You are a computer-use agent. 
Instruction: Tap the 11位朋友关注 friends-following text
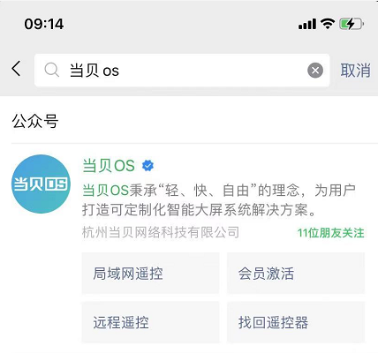330,233
